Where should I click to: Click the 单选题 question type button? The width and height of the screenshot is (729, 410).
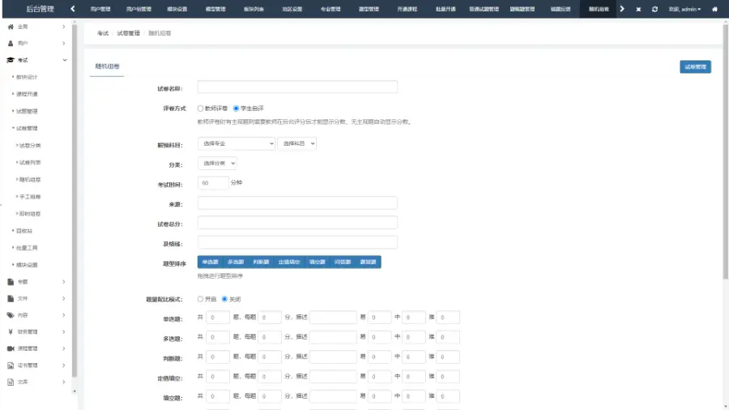coord(211,263)
